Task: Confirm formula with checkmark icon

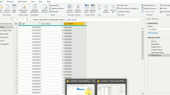Action: tap(22, 20)
